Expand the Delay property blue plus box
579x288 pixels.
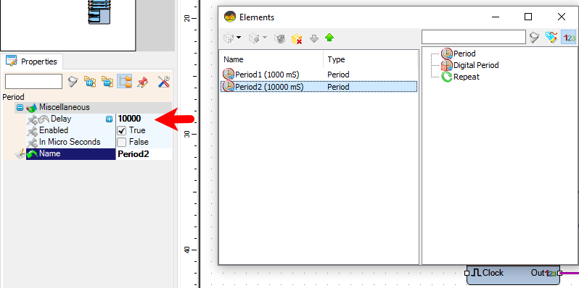coord(109,119)
